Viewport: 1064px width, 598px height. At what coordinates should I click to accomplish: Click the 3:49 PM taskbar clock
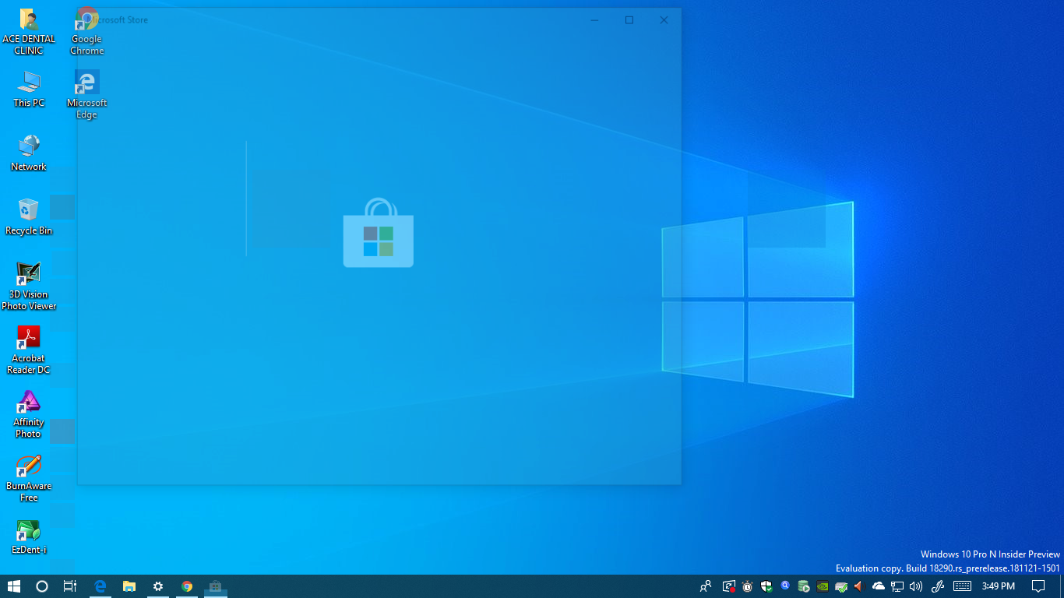click(x=999, y=586)
